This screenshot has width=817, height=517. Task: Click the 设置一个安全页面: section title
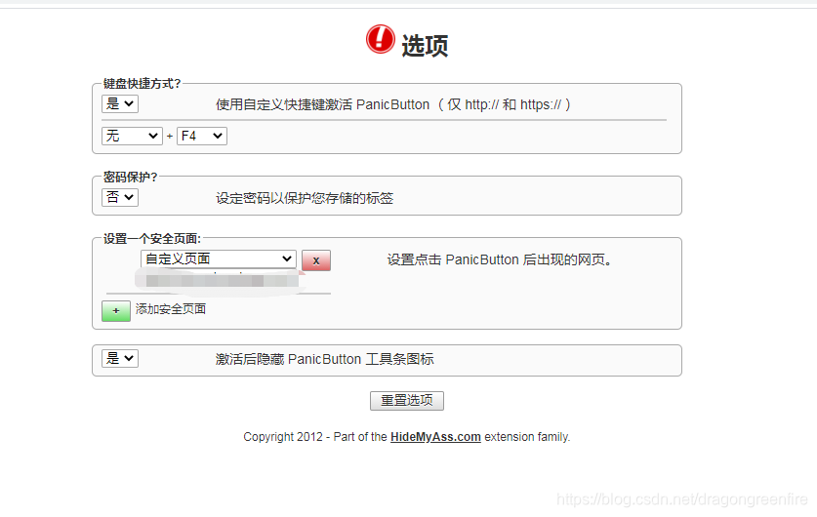tap(151, 238)
